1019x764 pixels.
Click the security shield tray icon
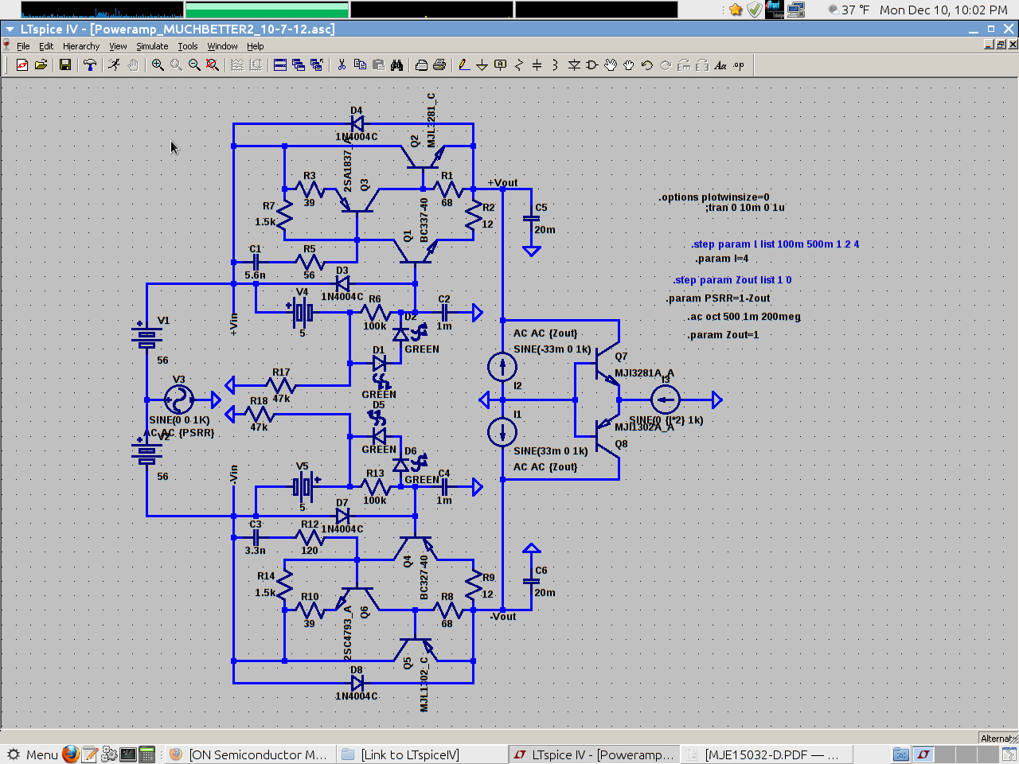pyautogui.click(x=755, y=10)
